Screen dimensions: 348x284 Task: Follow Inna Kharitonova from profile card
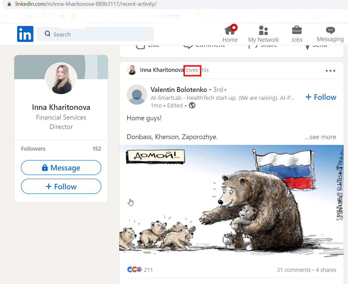(61, 186)
